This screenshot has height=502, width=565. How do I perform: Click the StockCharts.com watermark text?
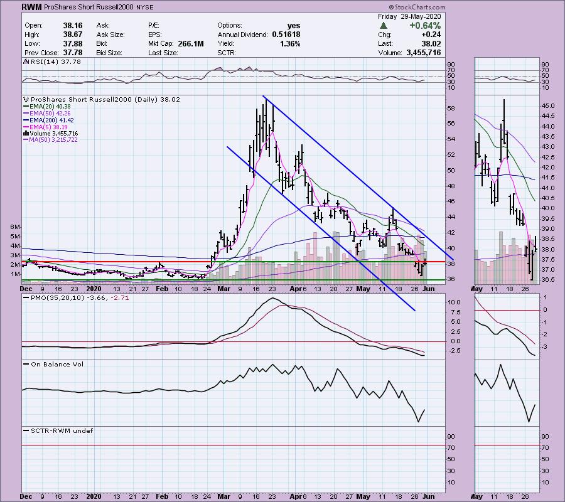[x=417, y=7]
